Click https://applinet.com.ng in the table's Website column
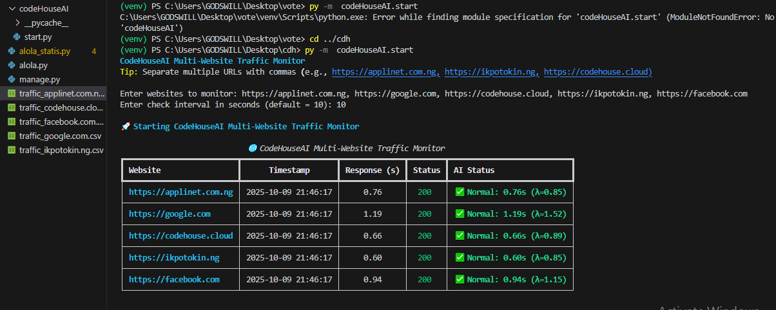This screenshot has height=310, width=776. pos(181,192)
